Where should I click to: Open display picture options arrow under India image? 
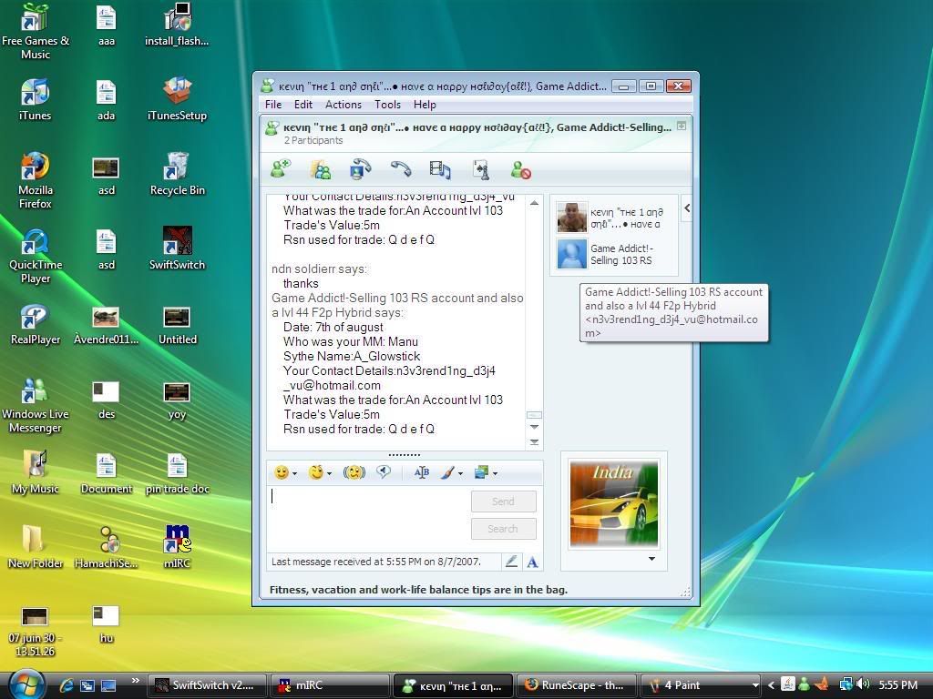pyautogui.click(x=651, y=559)
